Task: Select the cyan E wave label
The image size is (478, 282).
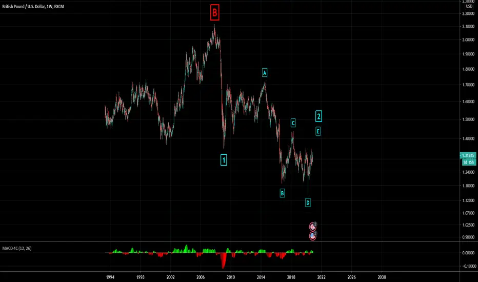Action: [318, 131]
